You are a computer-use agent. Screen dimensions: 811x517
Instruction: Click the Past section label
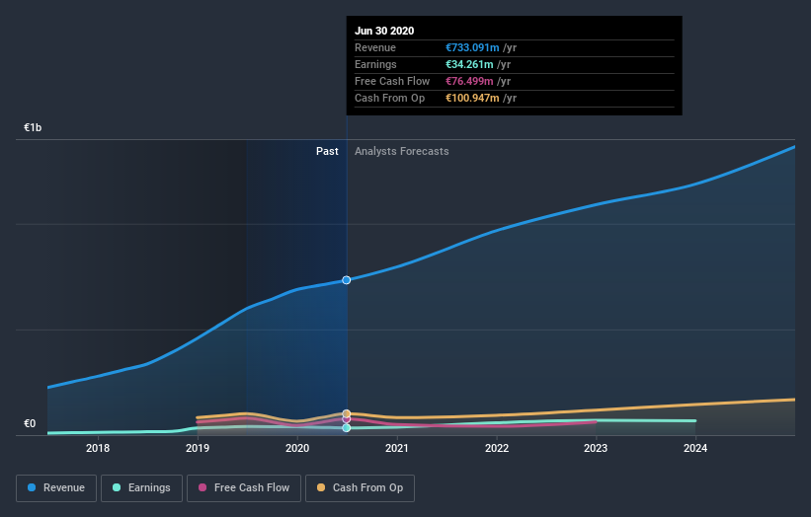327,151
